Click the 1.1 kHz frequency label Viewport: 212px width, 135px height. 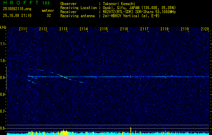(3, 44)
